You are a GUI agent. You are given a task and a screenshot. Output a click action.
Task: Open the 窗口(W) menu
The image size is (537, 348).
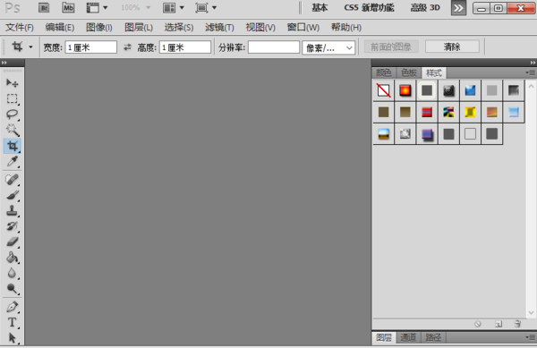point(303,28)
